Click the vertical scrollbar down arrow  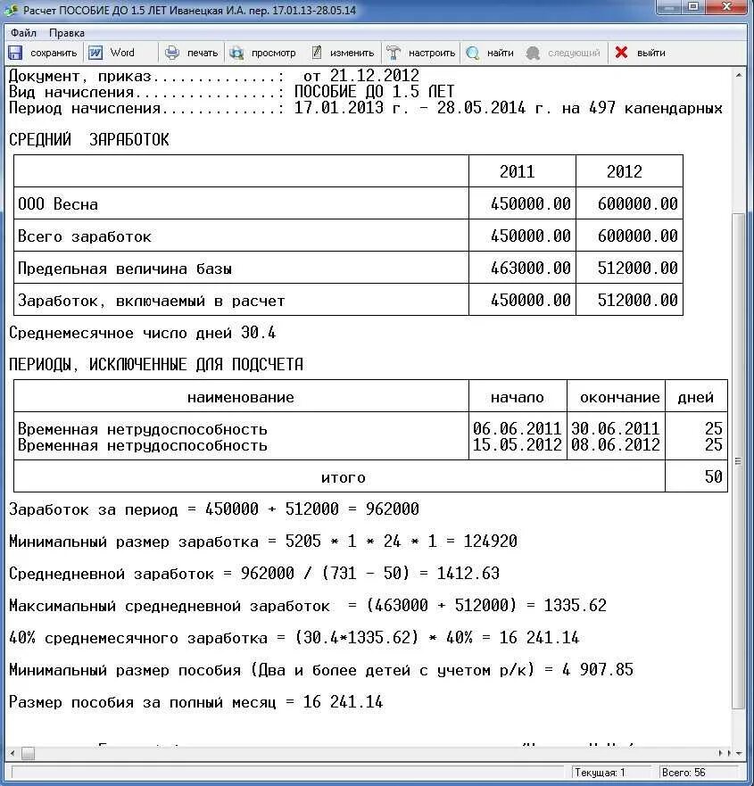pyautogui.click(x=739, y=753)
